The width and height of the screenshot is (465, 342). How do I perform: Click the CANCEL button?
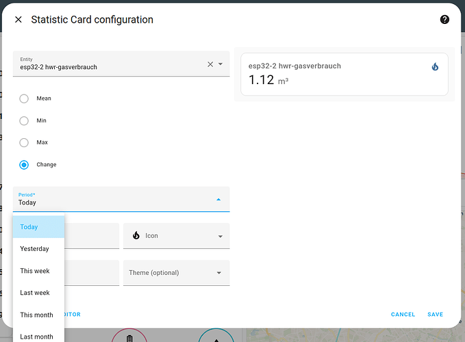tap(403, 315)
